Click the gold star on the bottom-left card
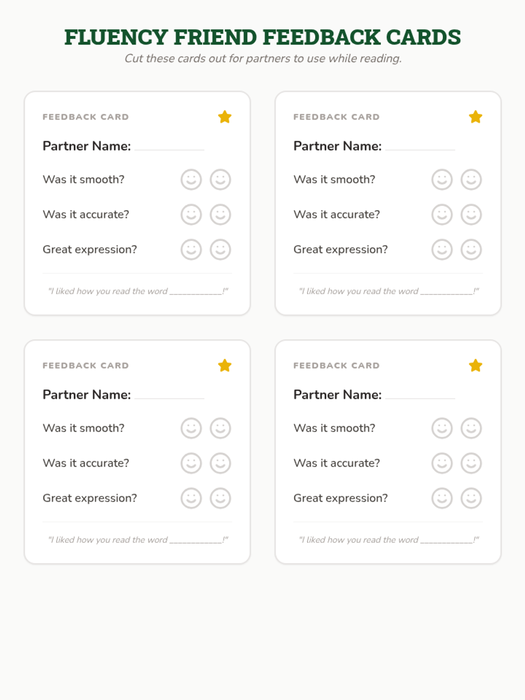Screen dimensions: 525x700 pos(225,365)
